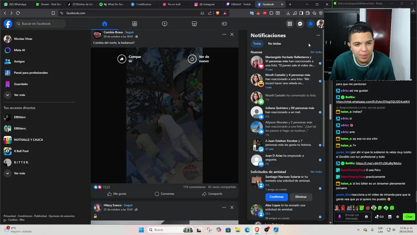Screen dimensions: 417x235
Task: Confirm Santiago Narvaez Solarte's friend request
Action: tap(277, 197)
